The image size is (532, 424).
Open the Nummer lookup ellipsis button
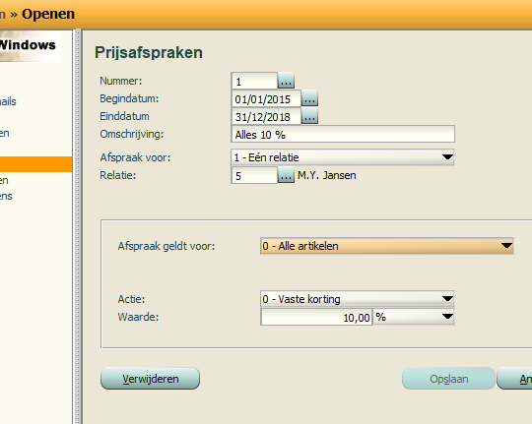[x=286, y=81]
